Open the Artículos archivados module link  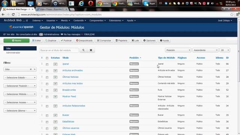tap(72, 70)
